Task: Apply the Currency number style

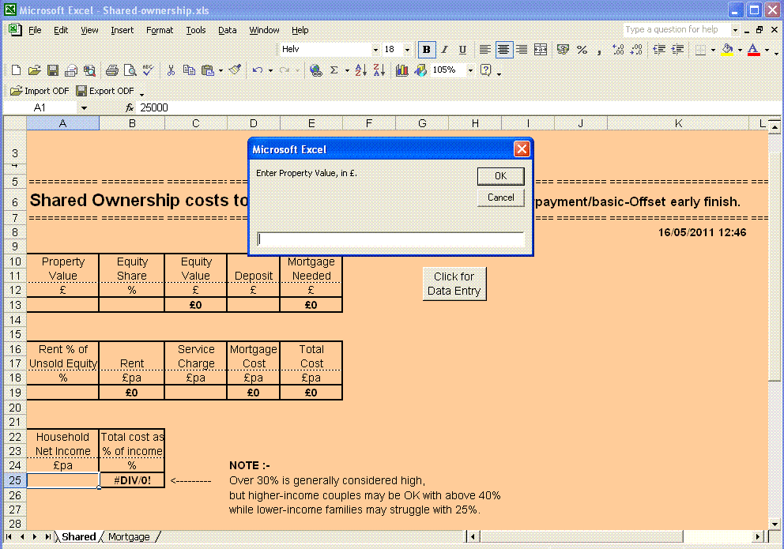Action: 563,50
